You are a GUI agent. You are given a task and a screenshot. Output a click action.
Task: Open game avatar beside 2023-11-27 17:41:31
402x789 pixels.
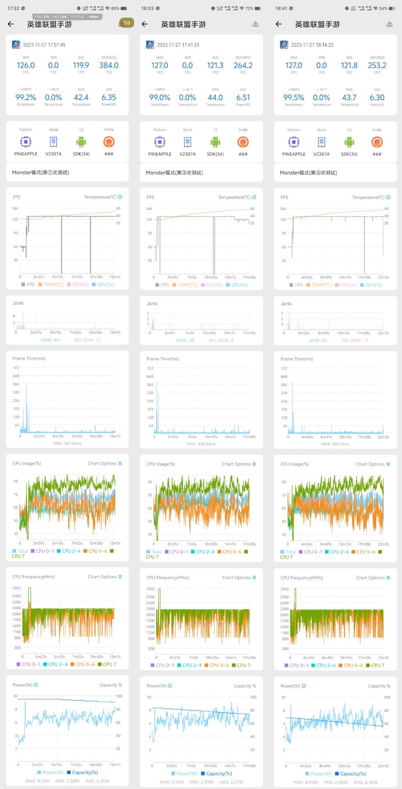150,45
